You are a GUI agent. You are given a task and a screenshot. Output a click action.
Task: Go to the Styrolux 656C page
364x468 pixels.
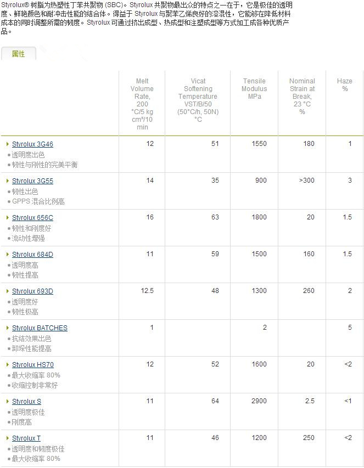click(x=32, y=218)
